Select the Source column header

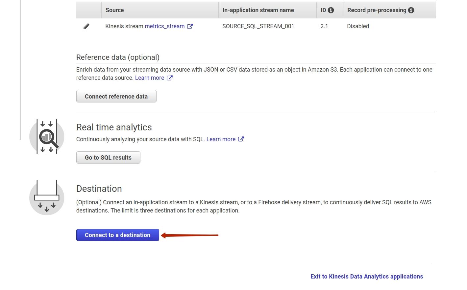[x=114, y=10]
